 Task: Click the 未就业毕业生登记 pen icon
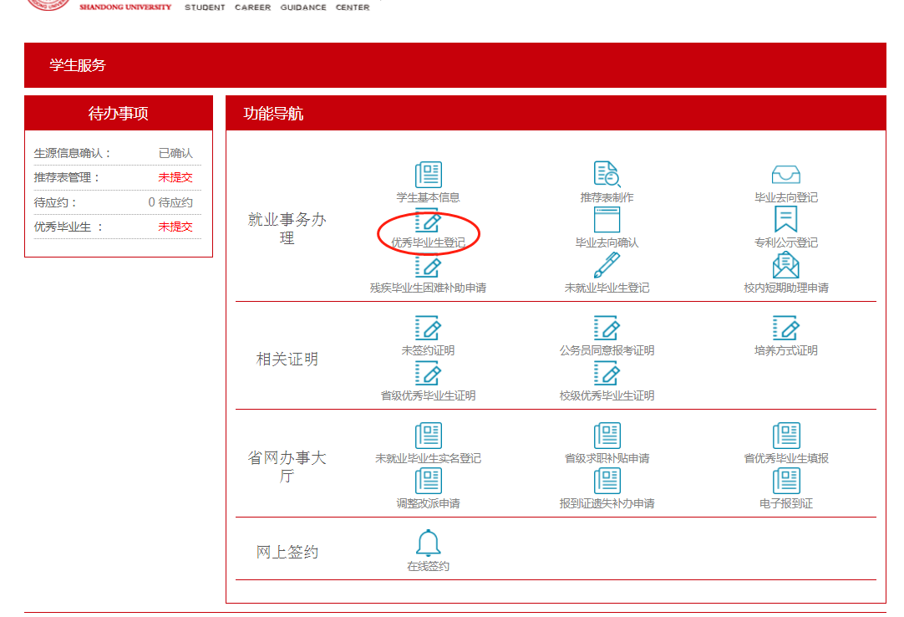click(x=607, y=266)
